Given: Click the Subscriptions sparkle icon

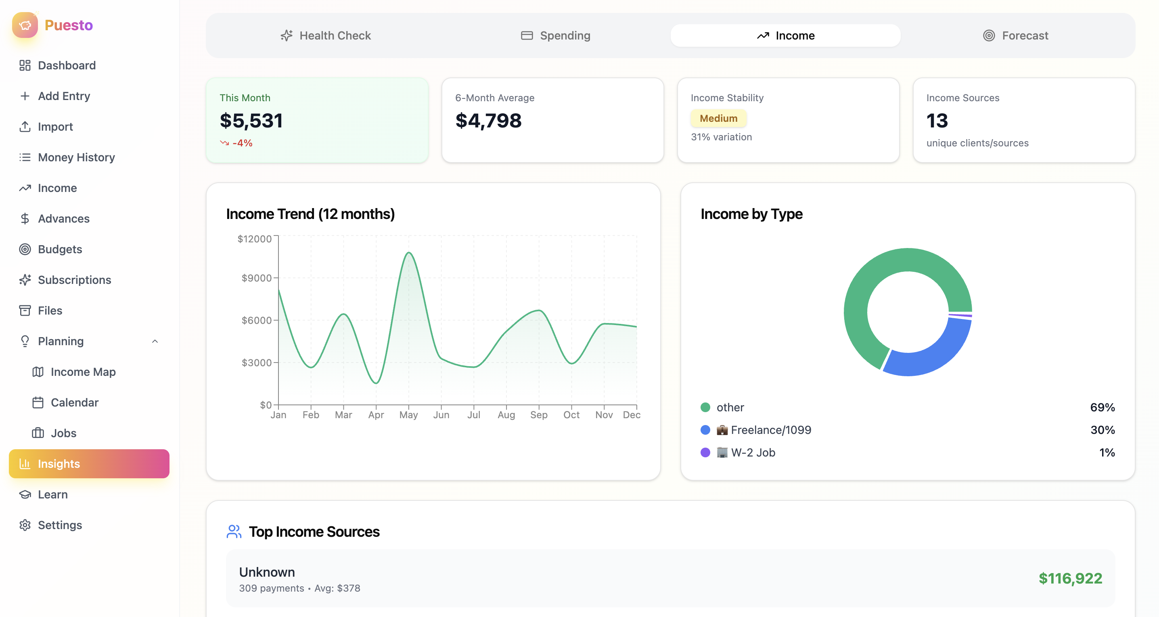Looking at the screenshot, I should click(25, 280).
